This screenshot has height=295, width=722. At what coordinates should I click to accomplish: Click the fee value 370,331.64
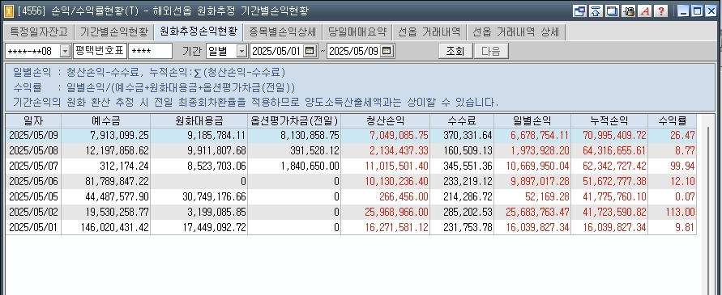tap(468, 136)
